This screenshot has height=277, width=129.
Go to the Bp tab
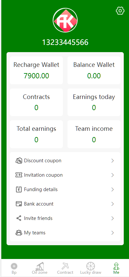14,268
